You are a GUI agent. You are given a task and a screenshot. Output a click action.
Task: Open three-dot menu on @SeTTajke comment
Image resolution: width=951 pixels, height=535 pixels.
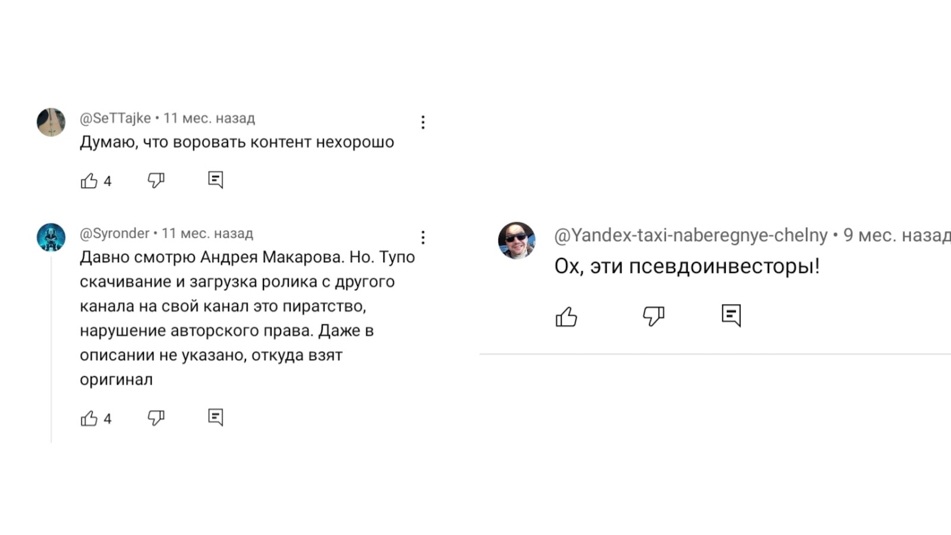pyautogui.click(x=423, y=122)
